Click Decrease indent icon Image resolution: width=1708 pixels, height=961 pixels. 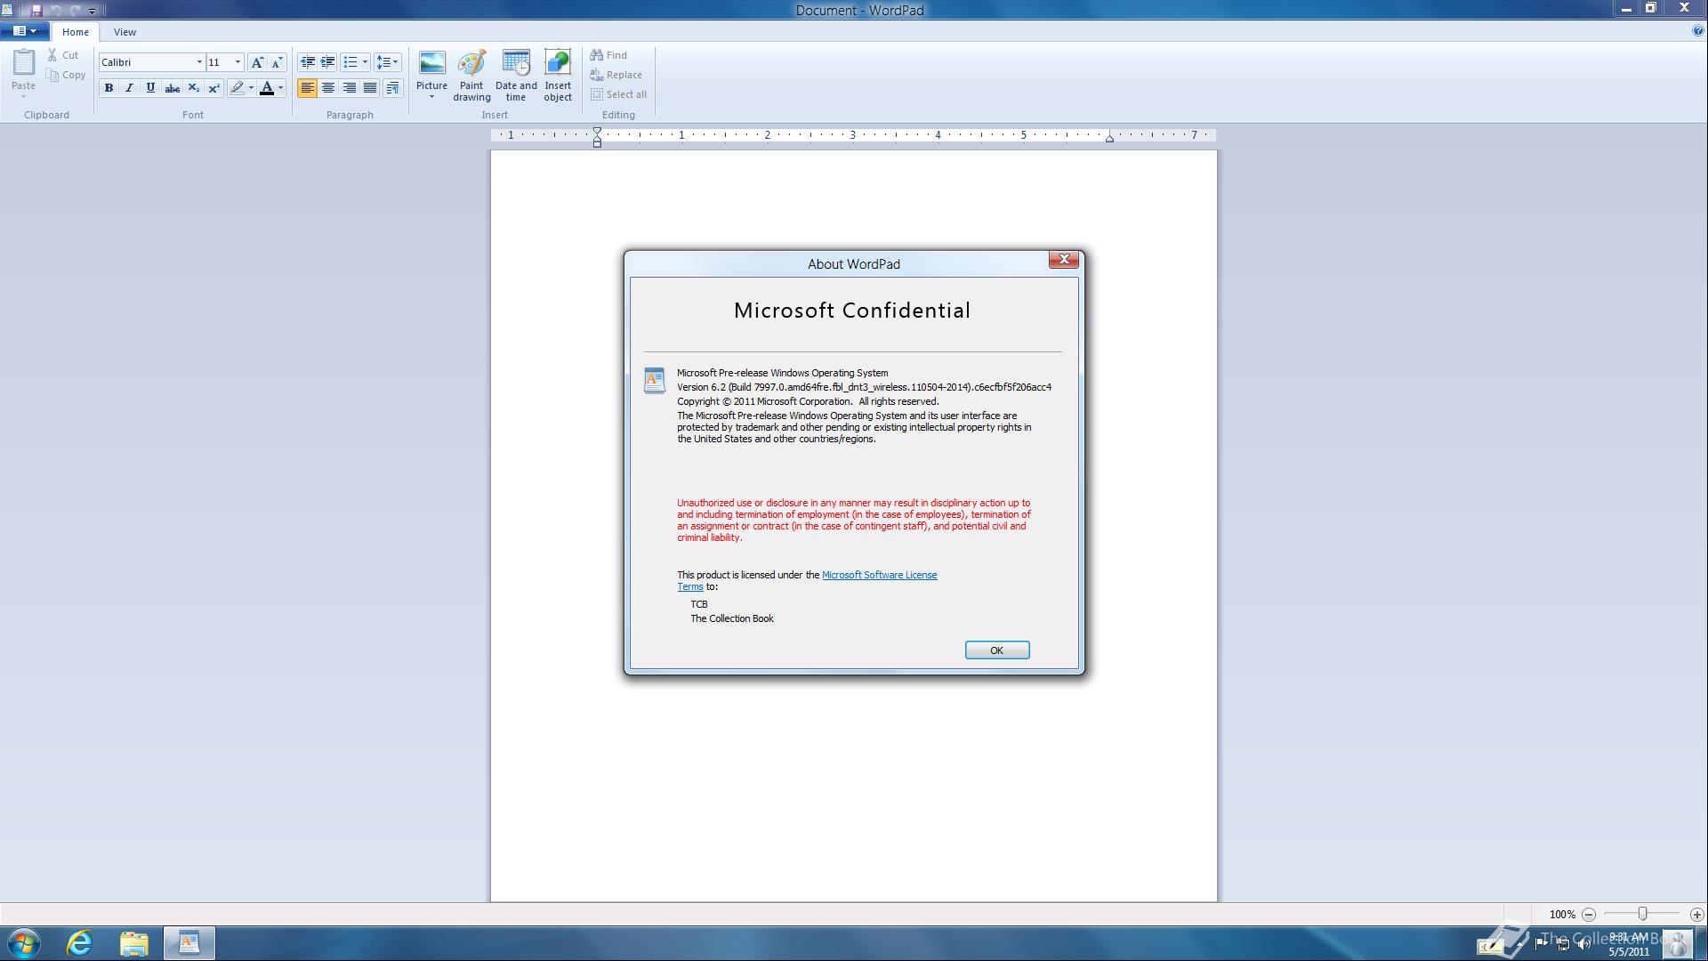307,62
